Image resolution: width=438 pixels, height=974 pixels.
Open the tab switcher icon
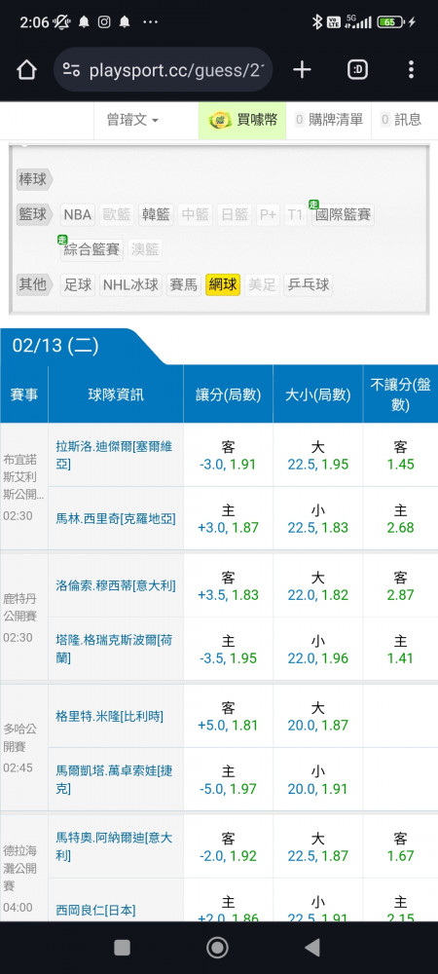[357, 69]
